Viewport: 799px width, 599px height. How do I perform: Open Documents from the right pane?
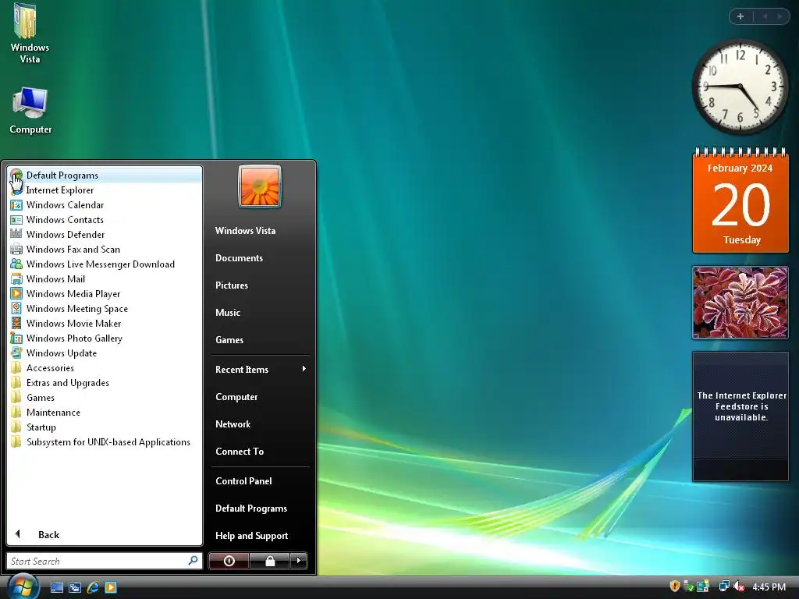click(239, 258)
